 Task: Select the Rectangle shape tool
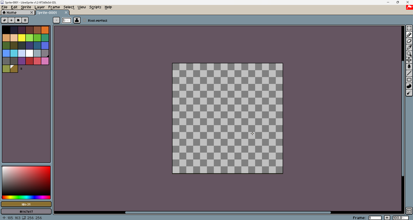coord(409,80)
